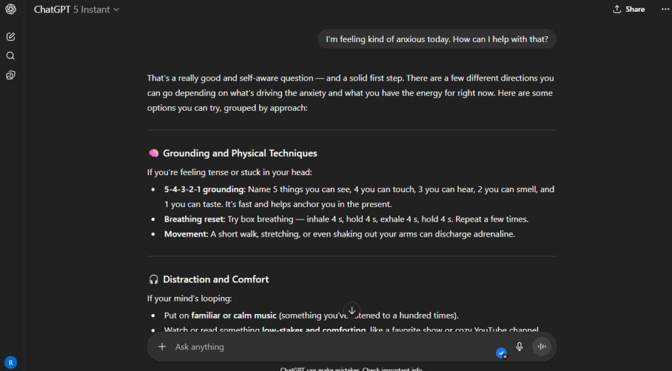Start dictation with the microphone icon
Screen dimensions: 672x371
pyautogui.click(x=520, y=347)
